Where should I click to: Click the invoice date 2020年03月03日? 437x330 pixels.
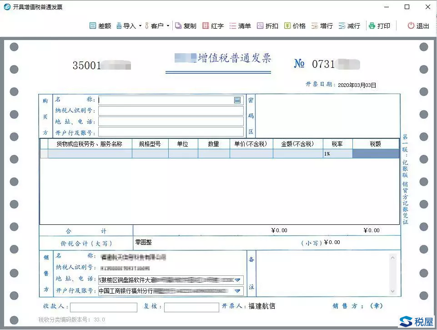coord(357,85)
